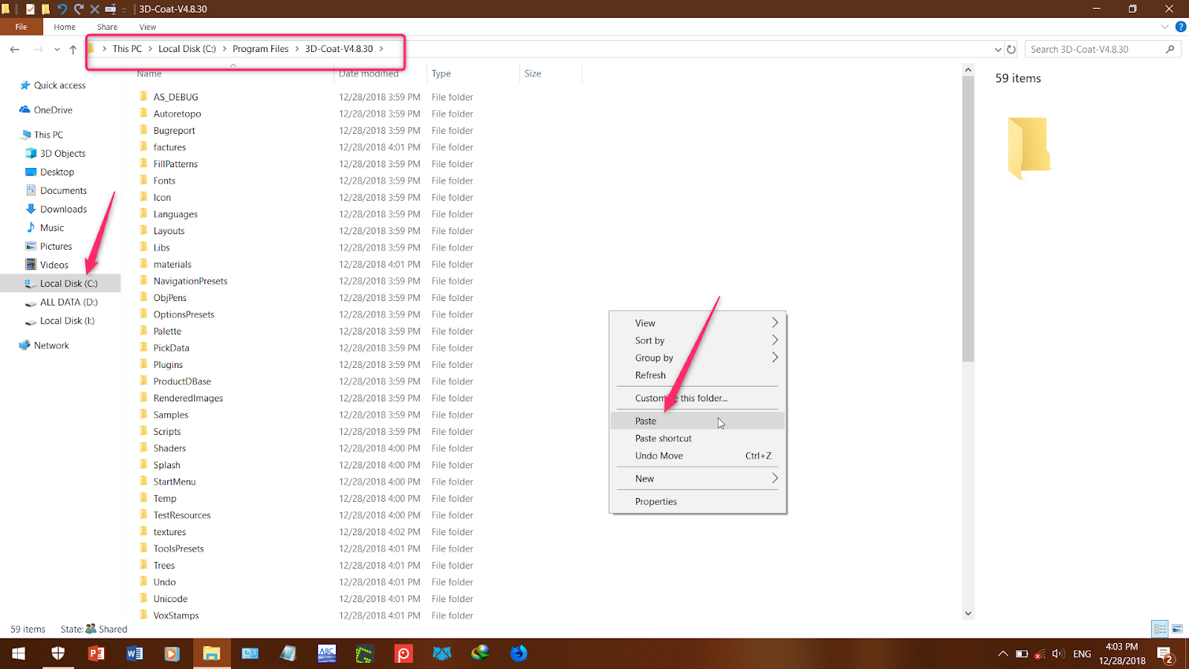Image resolution: width=1189 pixels, height=669 pixels.
Task: Select Quick access in navigation pane
Action: coord(59,85)
